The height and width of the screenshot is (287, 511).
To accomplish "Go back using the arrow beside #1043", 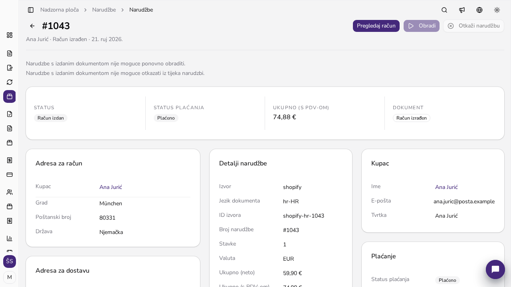I will point(32,26).
